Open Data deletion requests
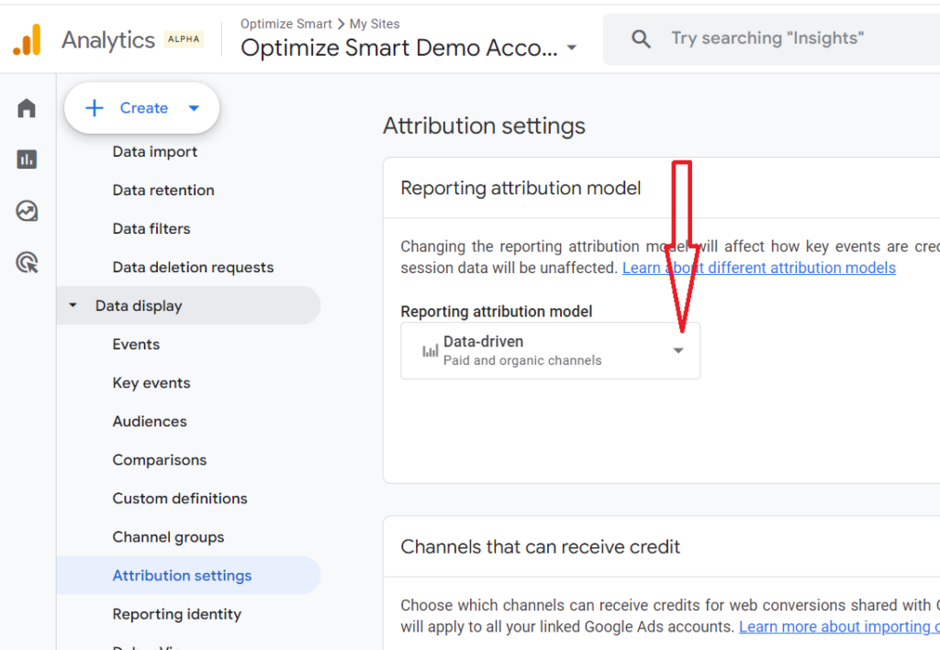Screen dimensions: 940x650 point(193,267)
